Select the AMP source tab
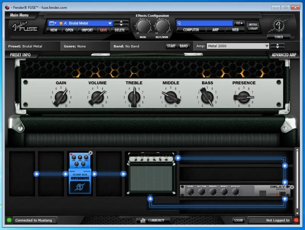 click(x=215, y=30)
